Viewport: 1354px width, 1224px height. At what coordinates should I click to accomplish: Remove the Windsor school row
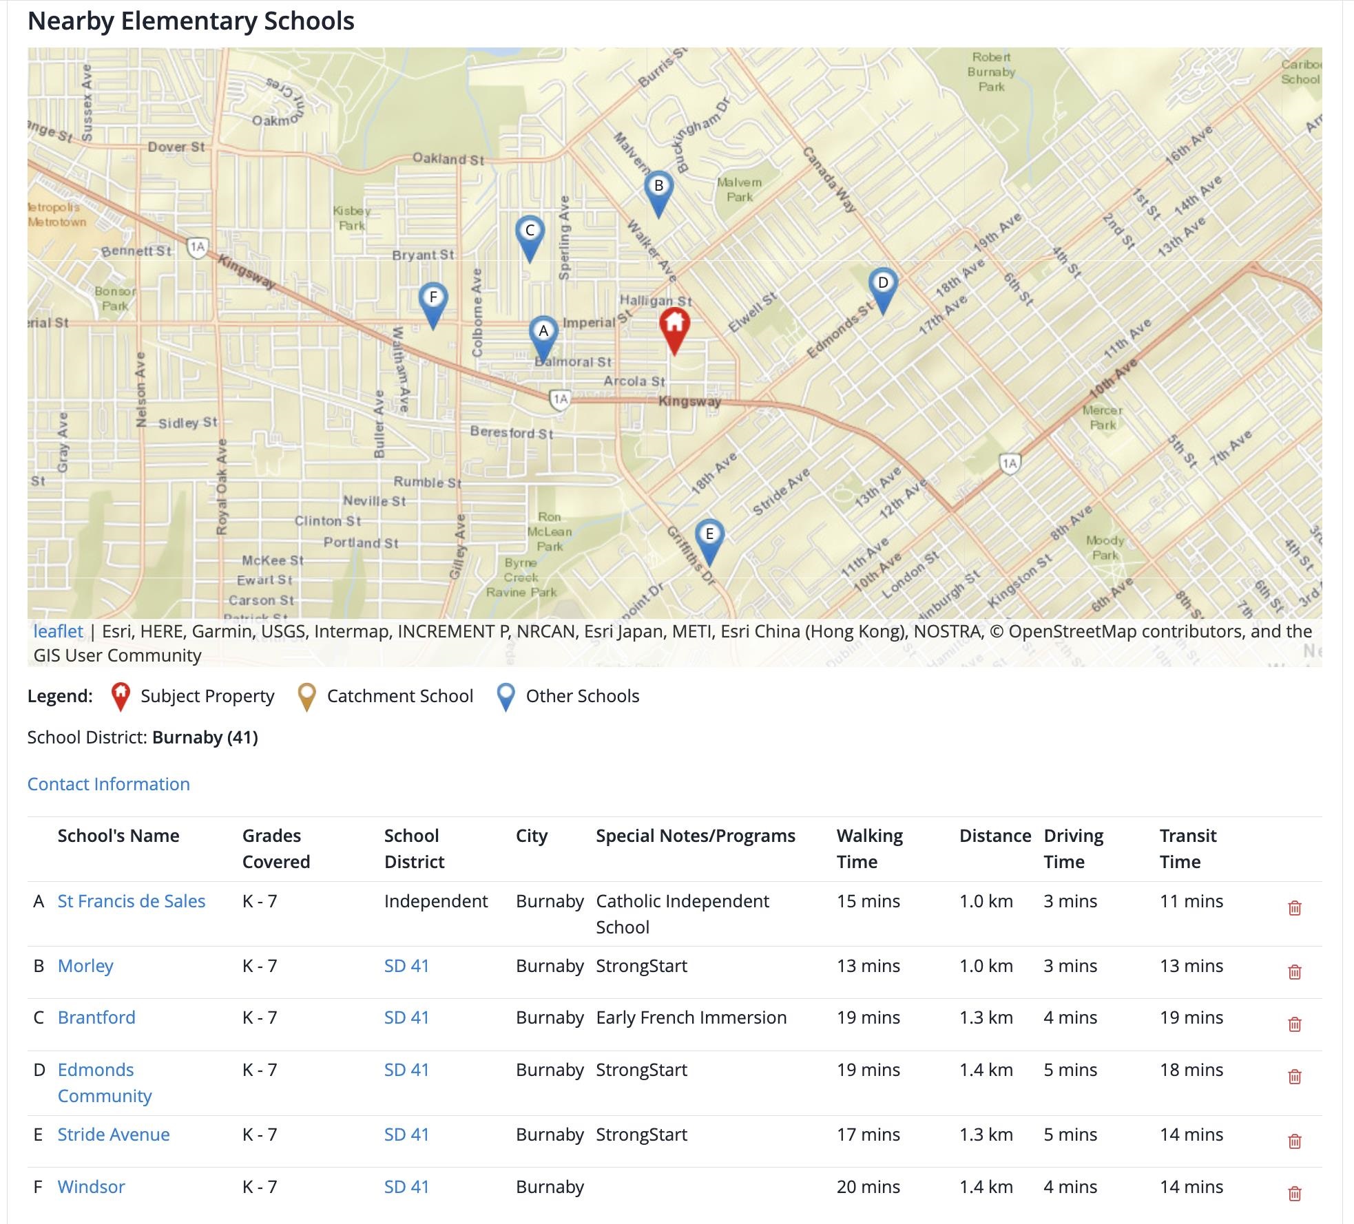(1294, 1193)
